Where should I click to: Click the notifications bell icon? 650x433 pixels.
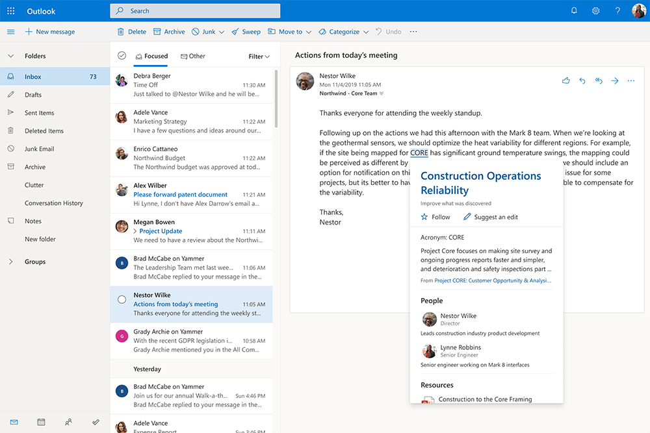click(574, 11)
